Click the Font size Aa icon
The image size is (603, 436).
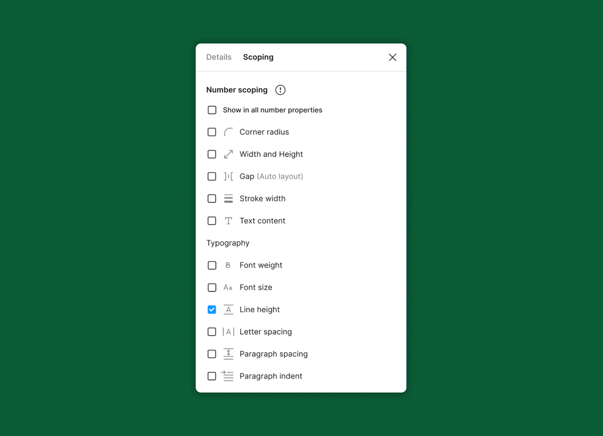tap(228, 287)
